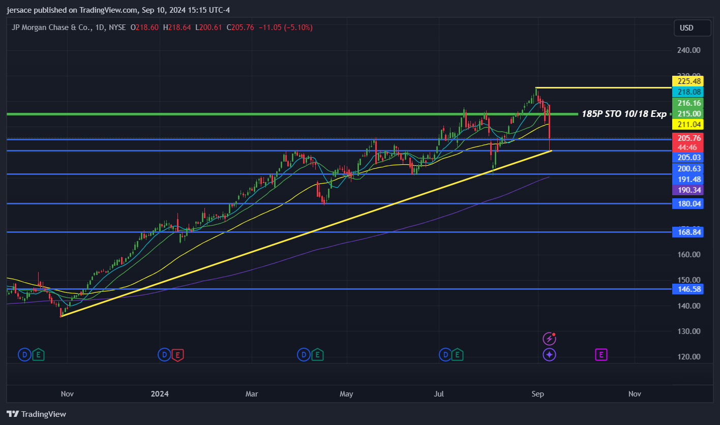The image size is (720, 425).
Task: Click the red 205.76 current price label
Action: tap(689, 138)
